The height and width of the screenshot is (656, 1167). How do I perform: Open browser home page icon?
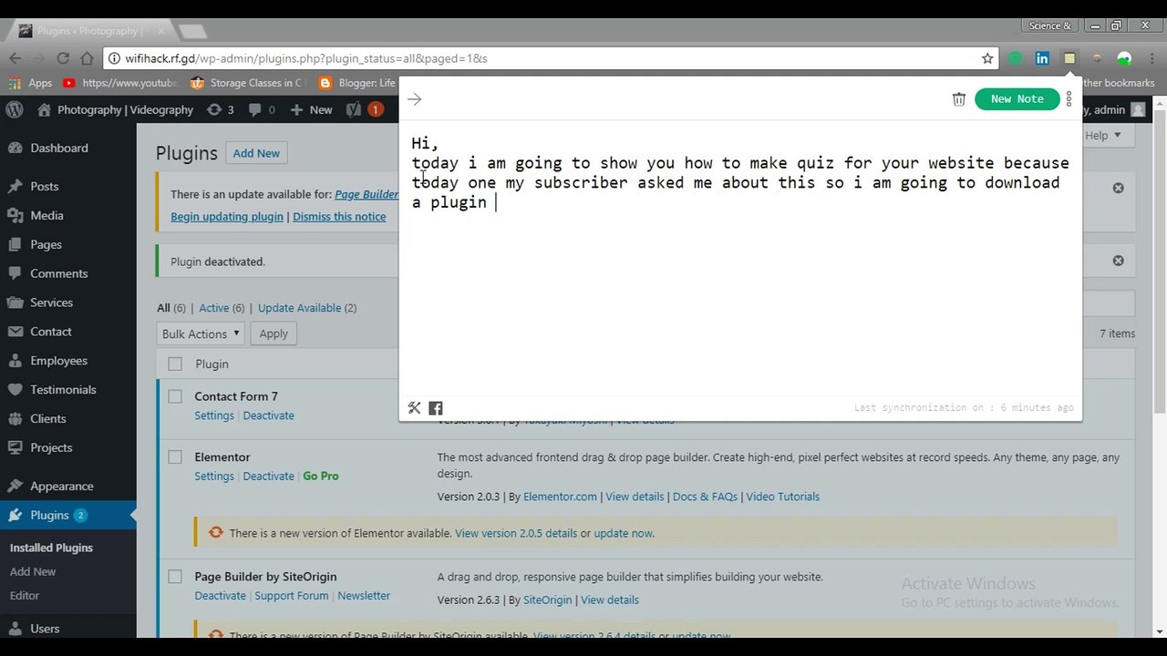click(87, 58)
